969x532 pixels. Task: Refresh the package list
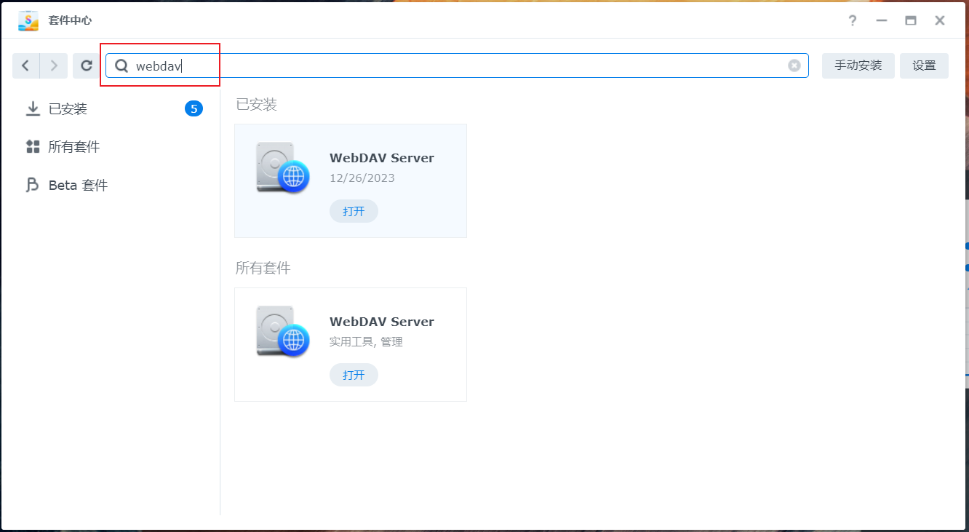[x=87, y=65]
